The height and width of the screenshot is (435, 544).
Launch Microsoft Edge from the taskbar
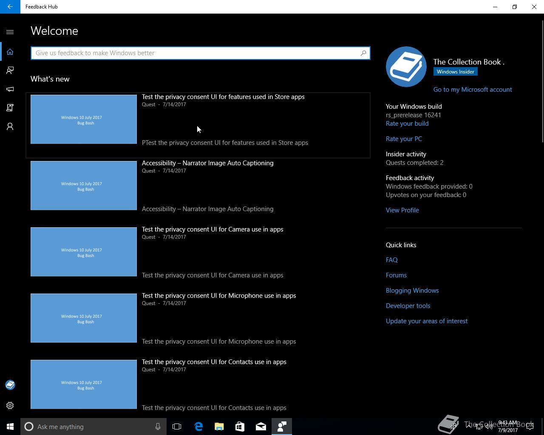198,427
